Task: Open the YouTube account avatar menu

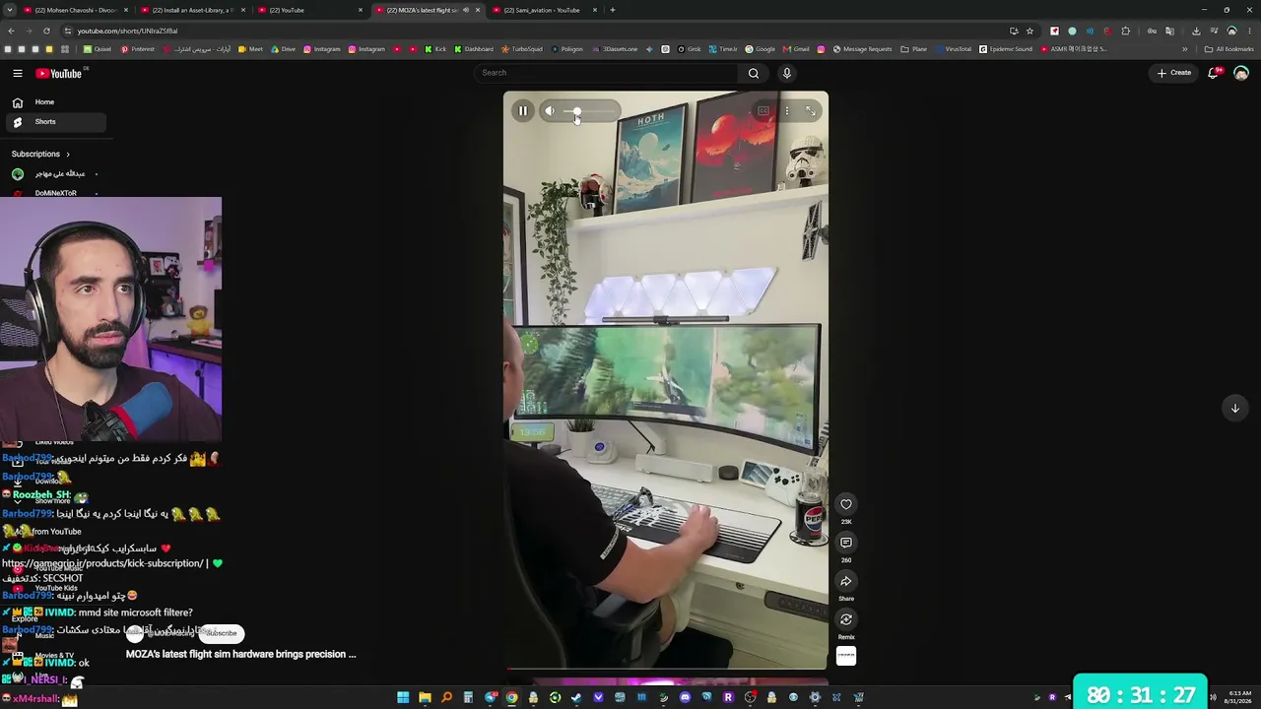Action: coord(1241,73)
